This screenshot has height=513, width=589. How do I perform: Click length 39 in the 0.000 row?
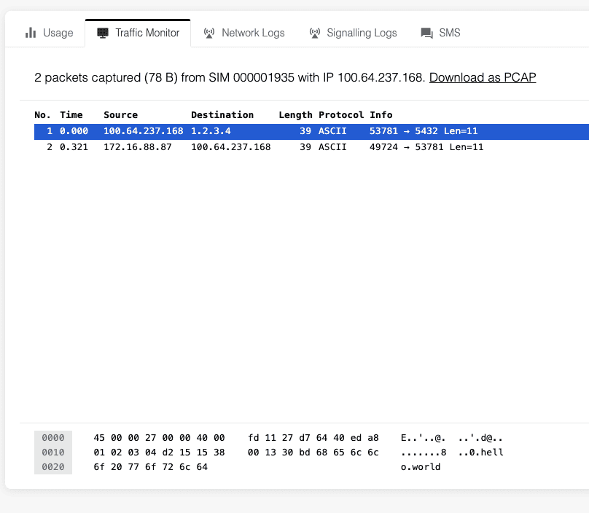click(305, 131)
